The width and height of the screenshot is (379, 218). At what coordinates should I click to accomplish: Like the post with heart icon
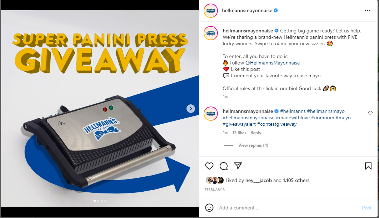point(209,166)
